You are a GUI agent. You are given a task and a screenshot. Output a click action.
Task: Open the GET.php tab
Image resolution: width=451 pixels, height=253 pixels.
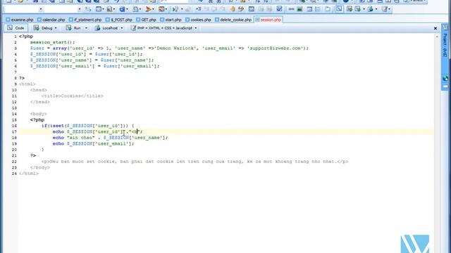tap(146, 20)
